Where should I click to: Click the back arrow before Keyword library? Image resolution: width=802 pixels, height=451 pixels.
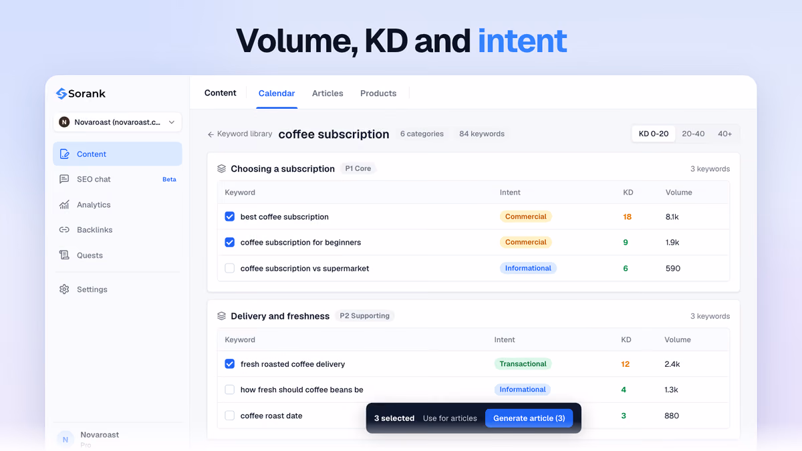(211, 134)
